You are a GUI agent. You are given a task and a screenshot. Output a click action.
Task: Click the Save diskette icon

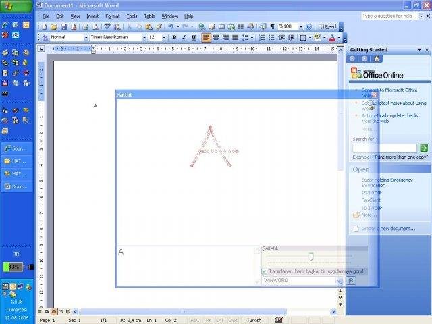coord(63,27)
